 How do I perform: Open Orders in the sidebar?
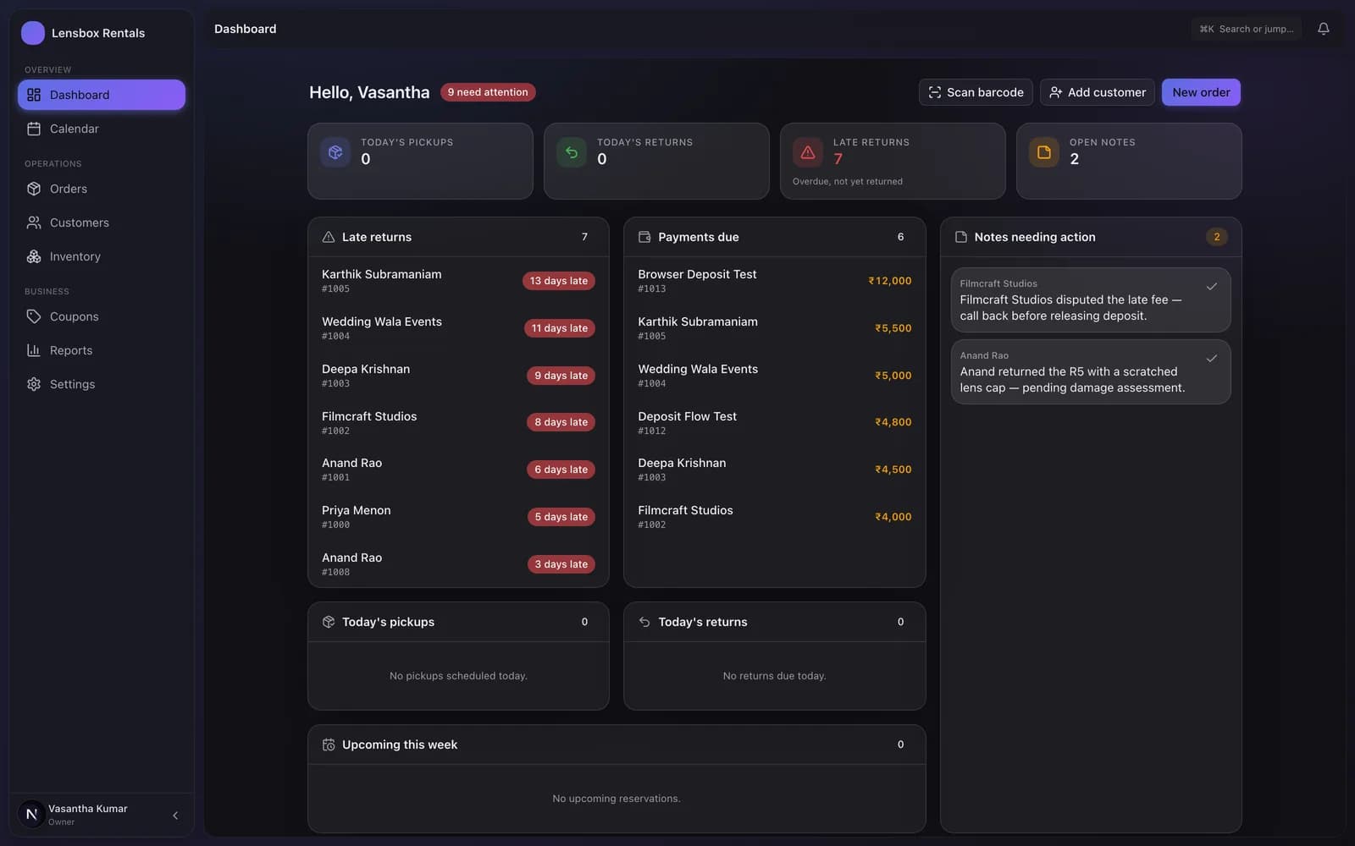click(x=102, y=189)
